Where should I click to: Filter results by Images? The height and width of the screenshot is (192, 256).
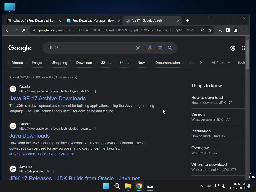[x=37, y=63]
